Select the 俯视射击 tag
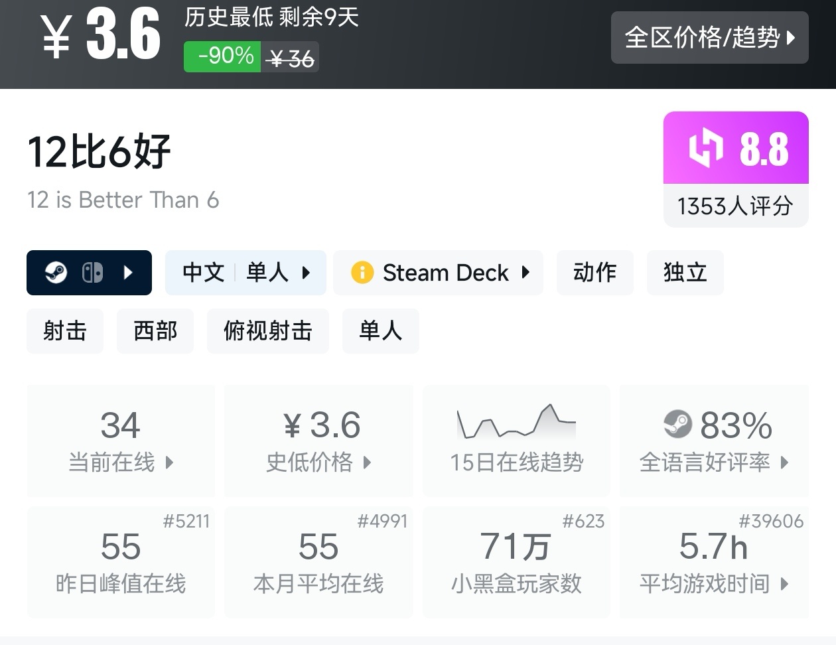This screenshot has width=836, height=645. pos(267,331)
